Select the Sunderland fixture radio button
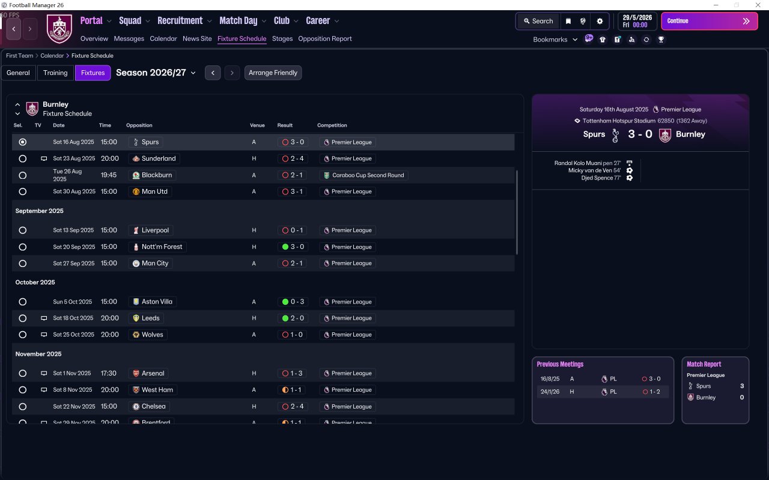 tap(23, 158)
